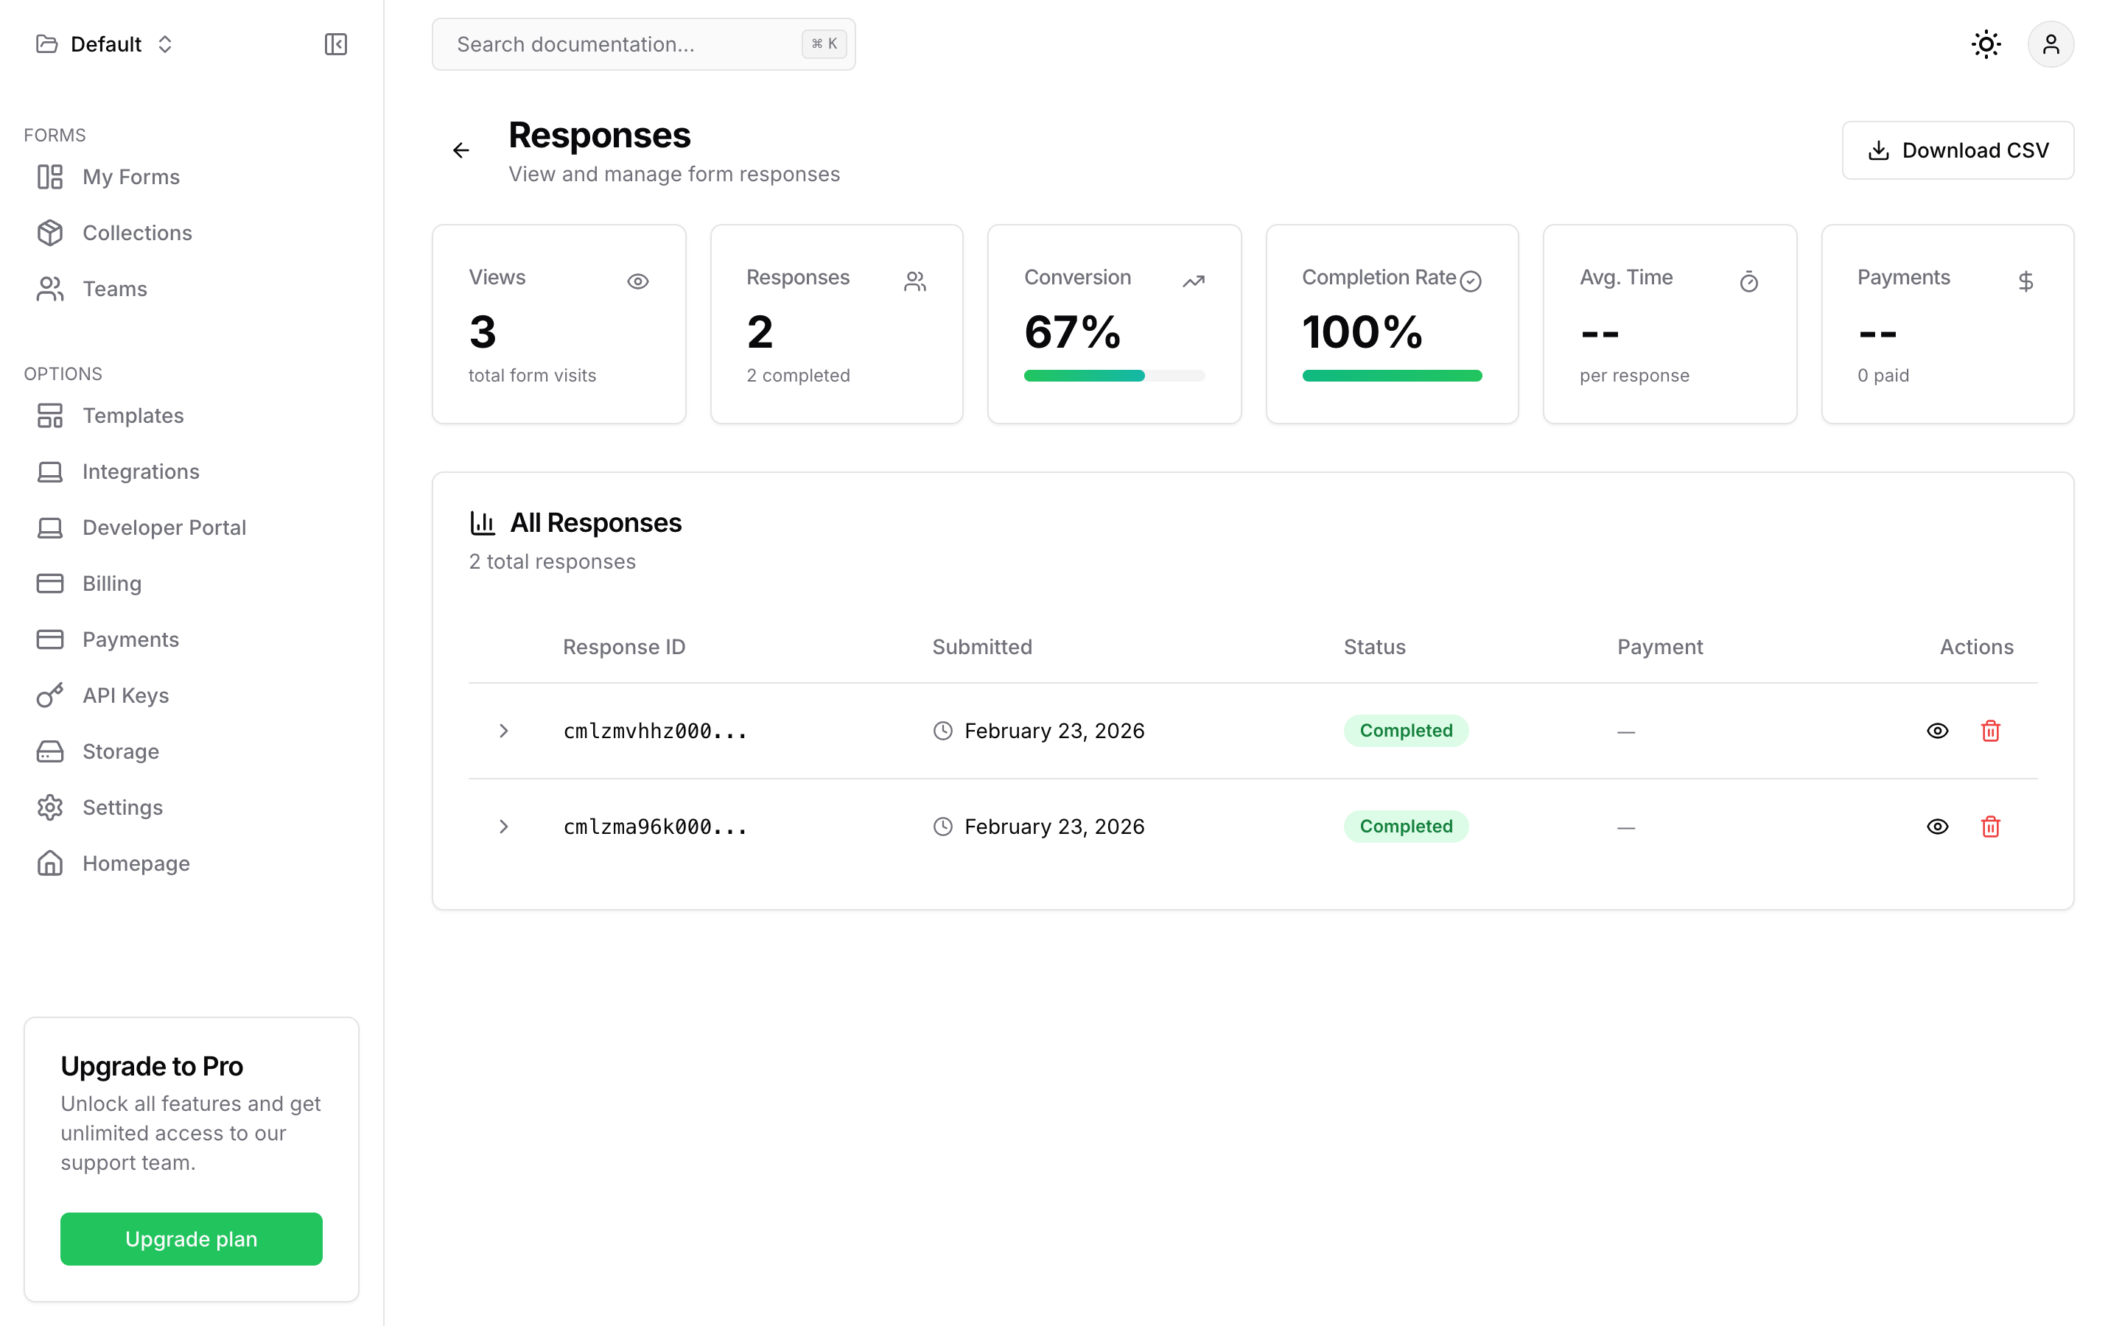Viewport: 2122px width, 1326px height.
Task: Open Billing from the sidebar
Action: 111,582
